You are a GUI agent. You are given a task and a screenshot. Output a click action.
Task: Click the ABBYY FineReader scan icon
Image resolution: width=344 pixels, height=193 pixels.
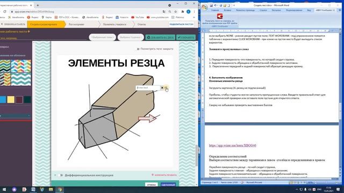[x=220, y=16]
